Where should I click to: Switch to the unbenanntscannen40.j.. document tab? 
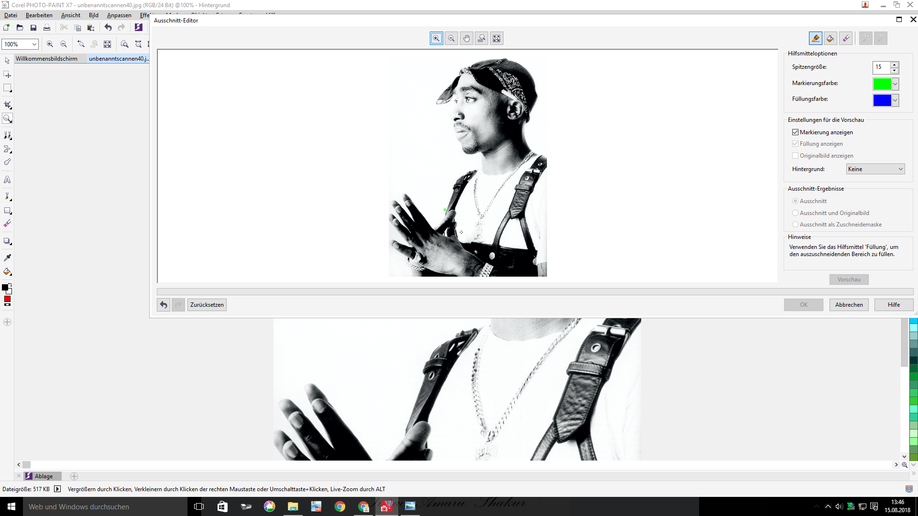coord(119,59)
